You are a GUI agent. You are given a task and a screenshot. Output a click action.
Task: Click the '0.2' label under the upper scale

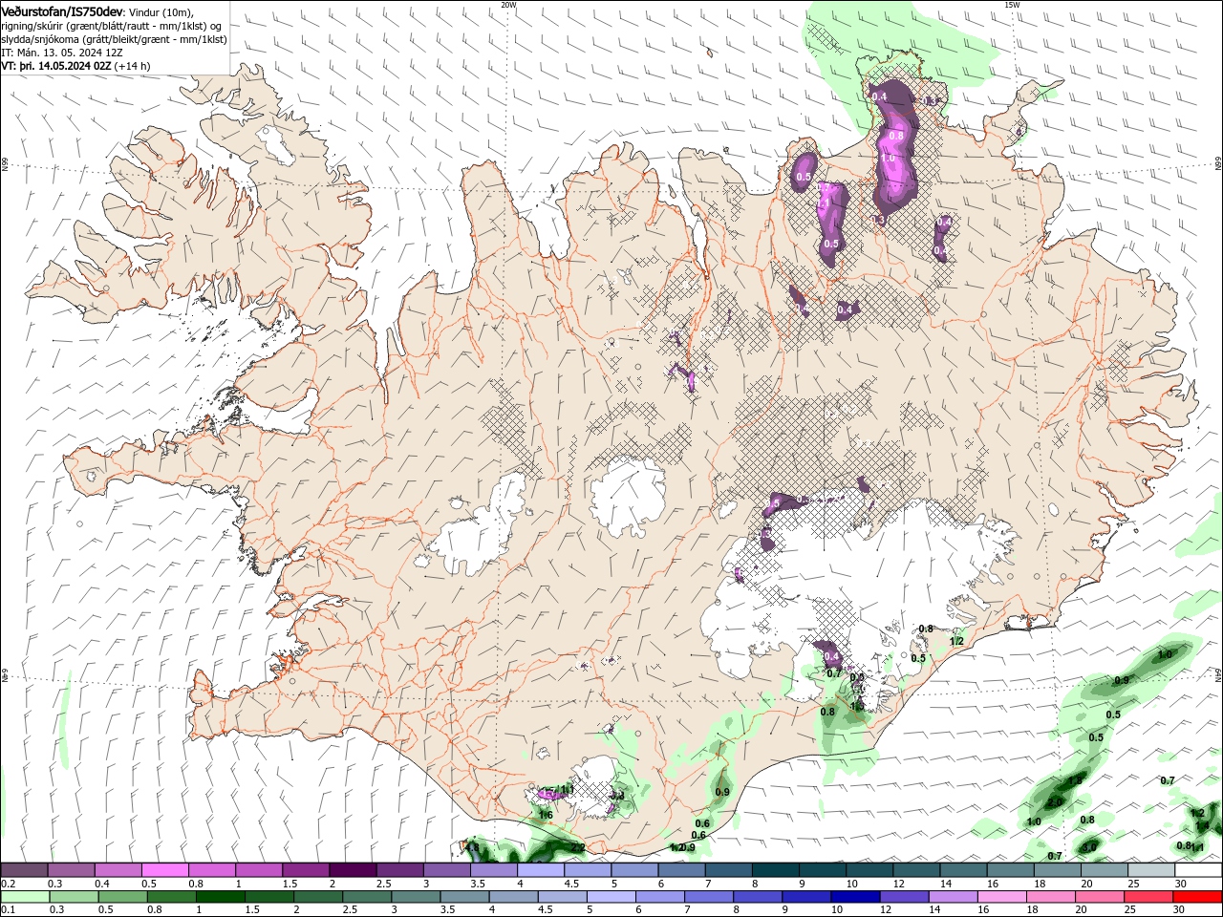pyautogui.click(x=8, y=884)
